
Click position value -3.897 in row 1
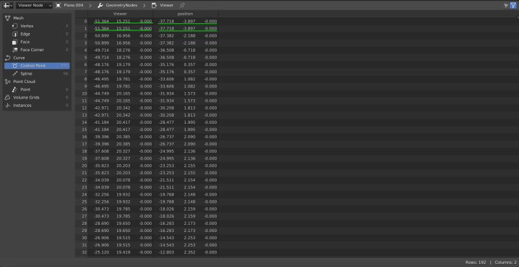[189, 29]
